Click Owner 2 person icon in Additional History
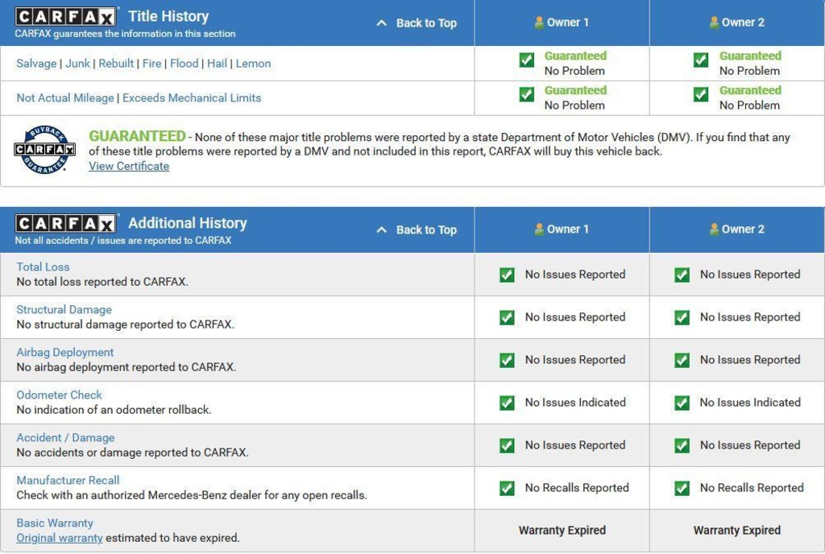 714,229
